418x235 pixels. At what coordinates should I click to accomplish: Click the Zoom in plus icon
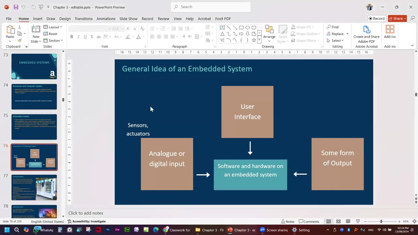[399, 221]
